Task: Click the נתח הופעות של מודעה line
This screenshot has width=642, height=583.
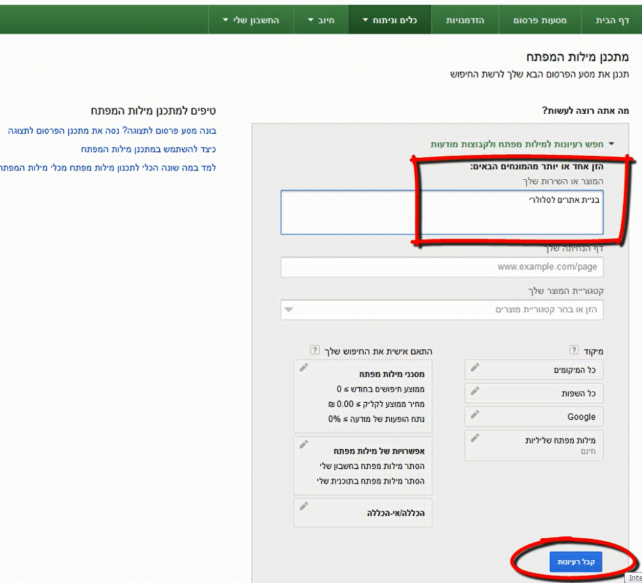Action: 376,419
